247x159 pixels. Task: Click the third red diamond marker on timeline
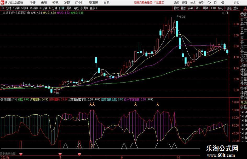(79, 154)
